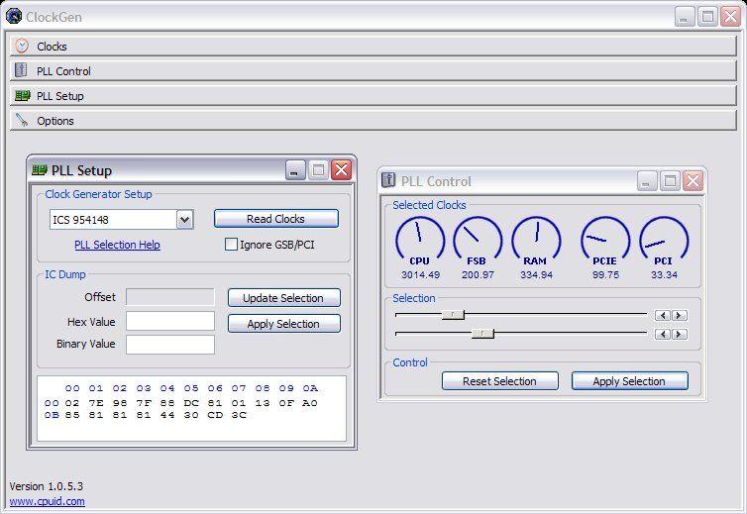Click the green PLL Setup board icon
747x514 pixels.
tap(22, 96)
